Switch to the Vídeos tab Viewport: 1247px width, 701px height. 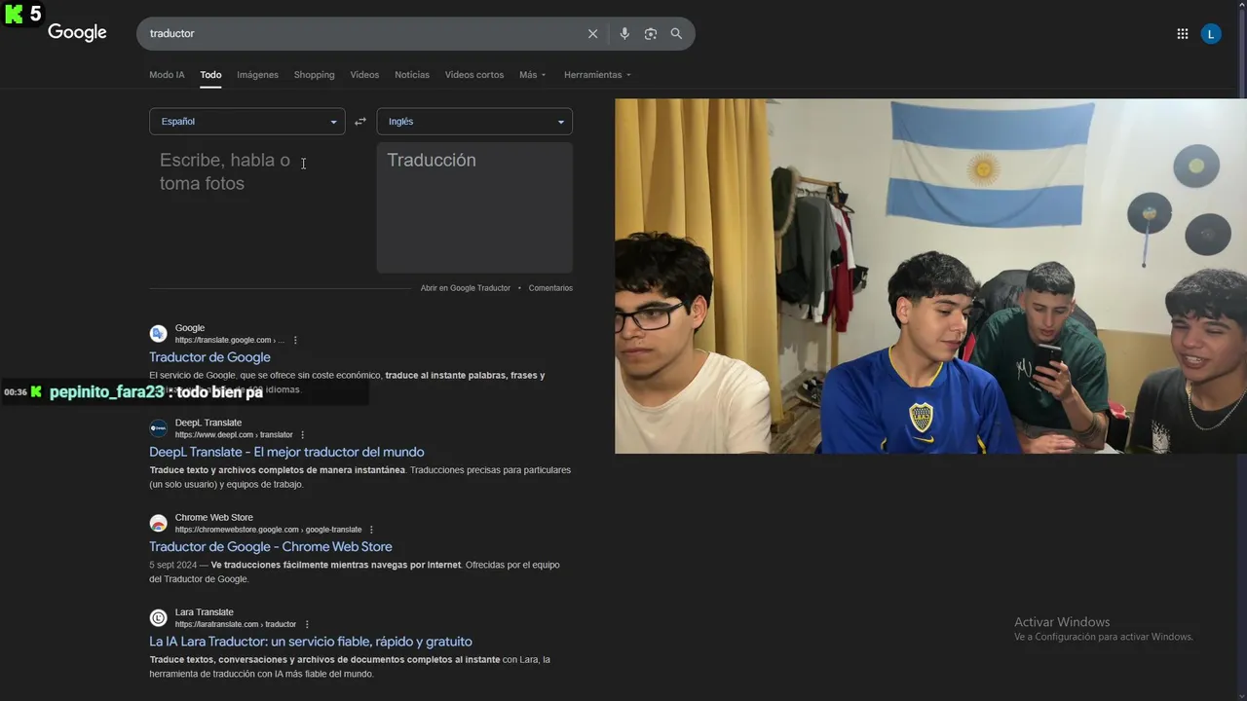click(x=364, y=75)
